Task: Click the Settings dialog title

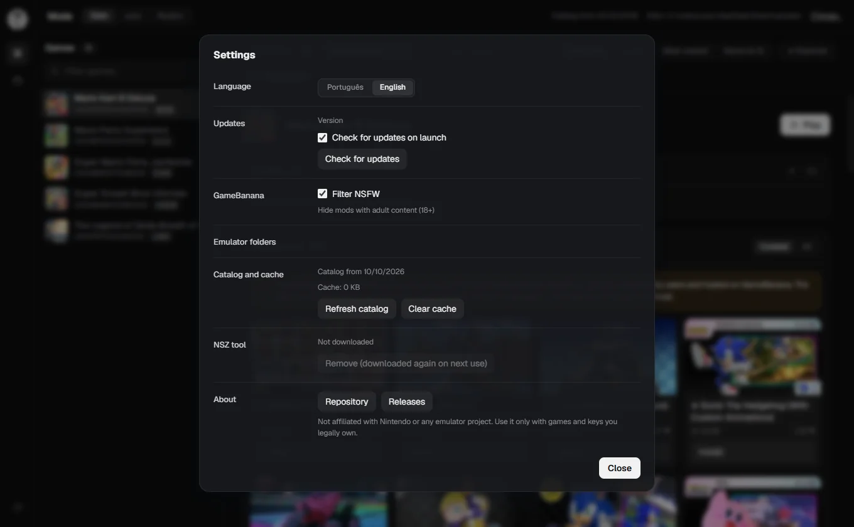Action: coord(234,55)
